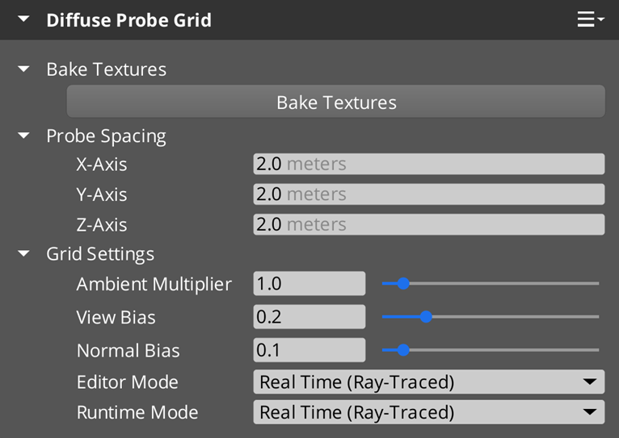Collapse the Probe Spacing section
Image resolution: width=619 pixels, height=438 pixels.
23,136
